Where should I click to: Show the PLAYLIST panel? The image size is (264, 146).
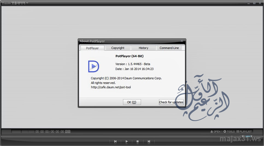[x=244, y=131]
